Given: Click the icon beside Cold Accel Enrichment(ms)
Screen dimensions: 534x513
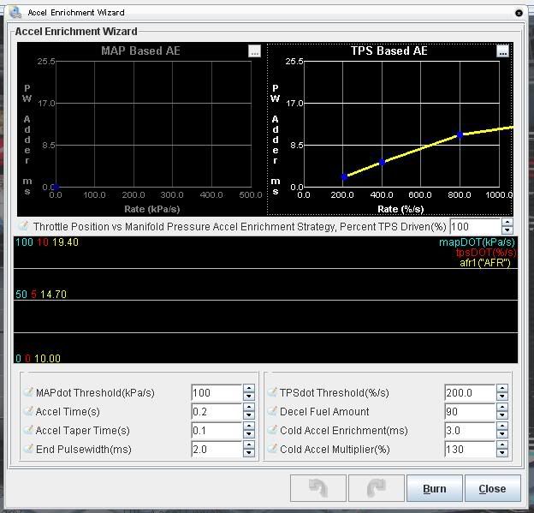Looking at the screenshot, I should (272, 430).
